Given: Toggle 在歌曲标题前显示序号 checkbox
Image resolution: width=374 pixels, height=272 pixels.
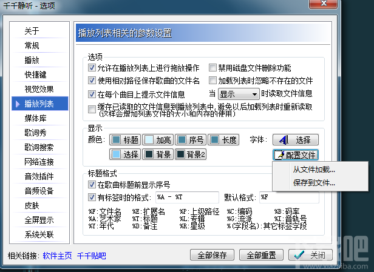Looking at the screenshot, I should click(x=92, y=184).
